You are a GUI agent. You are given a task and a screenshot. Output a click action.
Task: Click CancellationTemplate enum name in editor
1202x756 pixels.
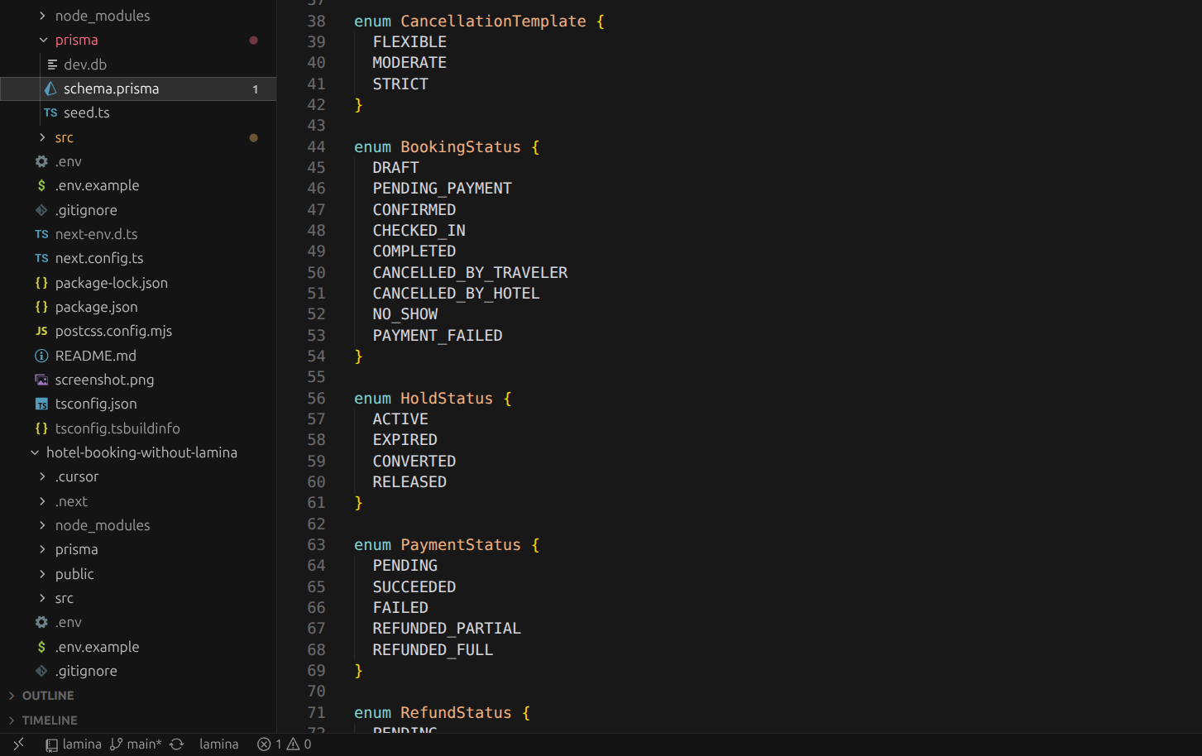pos(493,22)
